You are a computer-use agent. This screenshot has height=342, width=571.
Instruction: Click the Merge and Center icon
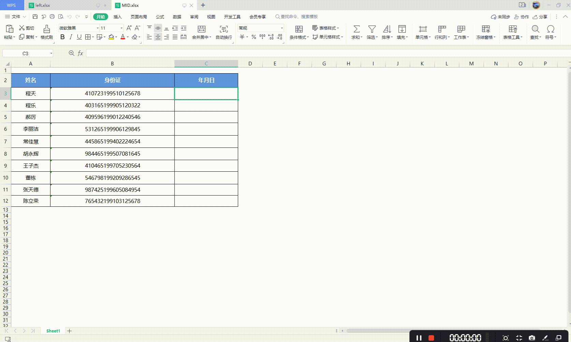click(202, 29)
